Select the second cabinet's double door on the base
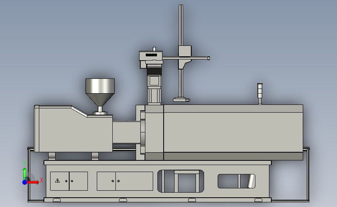 click(x=125, y=181)
